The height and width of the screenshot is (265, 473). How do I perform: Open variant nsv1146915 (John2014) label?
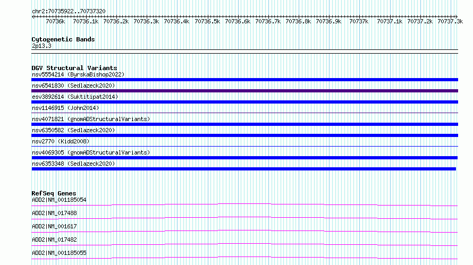tap(65, 108)
